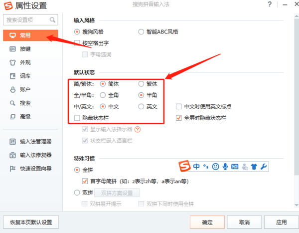Click the orange help icon next to 显示输入法指示器
299x233 pixels.
tap(138, 130)
